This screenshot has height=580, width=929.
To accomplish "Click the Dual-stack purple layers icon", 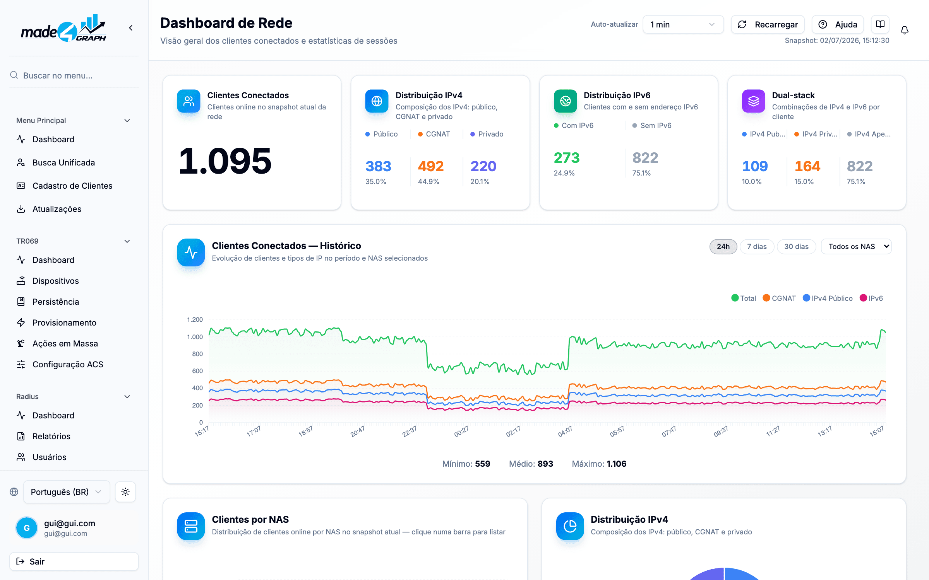I will click(753, 101).
